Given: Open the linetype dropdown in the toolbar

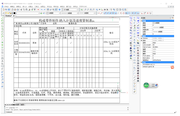Looking at the screenshot, I should [x=69, y=13].
